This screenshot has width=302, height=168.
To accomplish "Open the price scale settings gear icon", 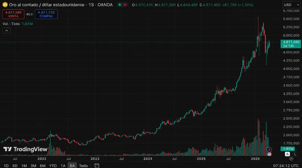I will [x=291, y=159].
